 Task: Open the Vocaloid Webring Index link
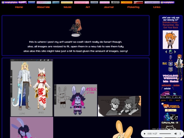click(166, 81)
